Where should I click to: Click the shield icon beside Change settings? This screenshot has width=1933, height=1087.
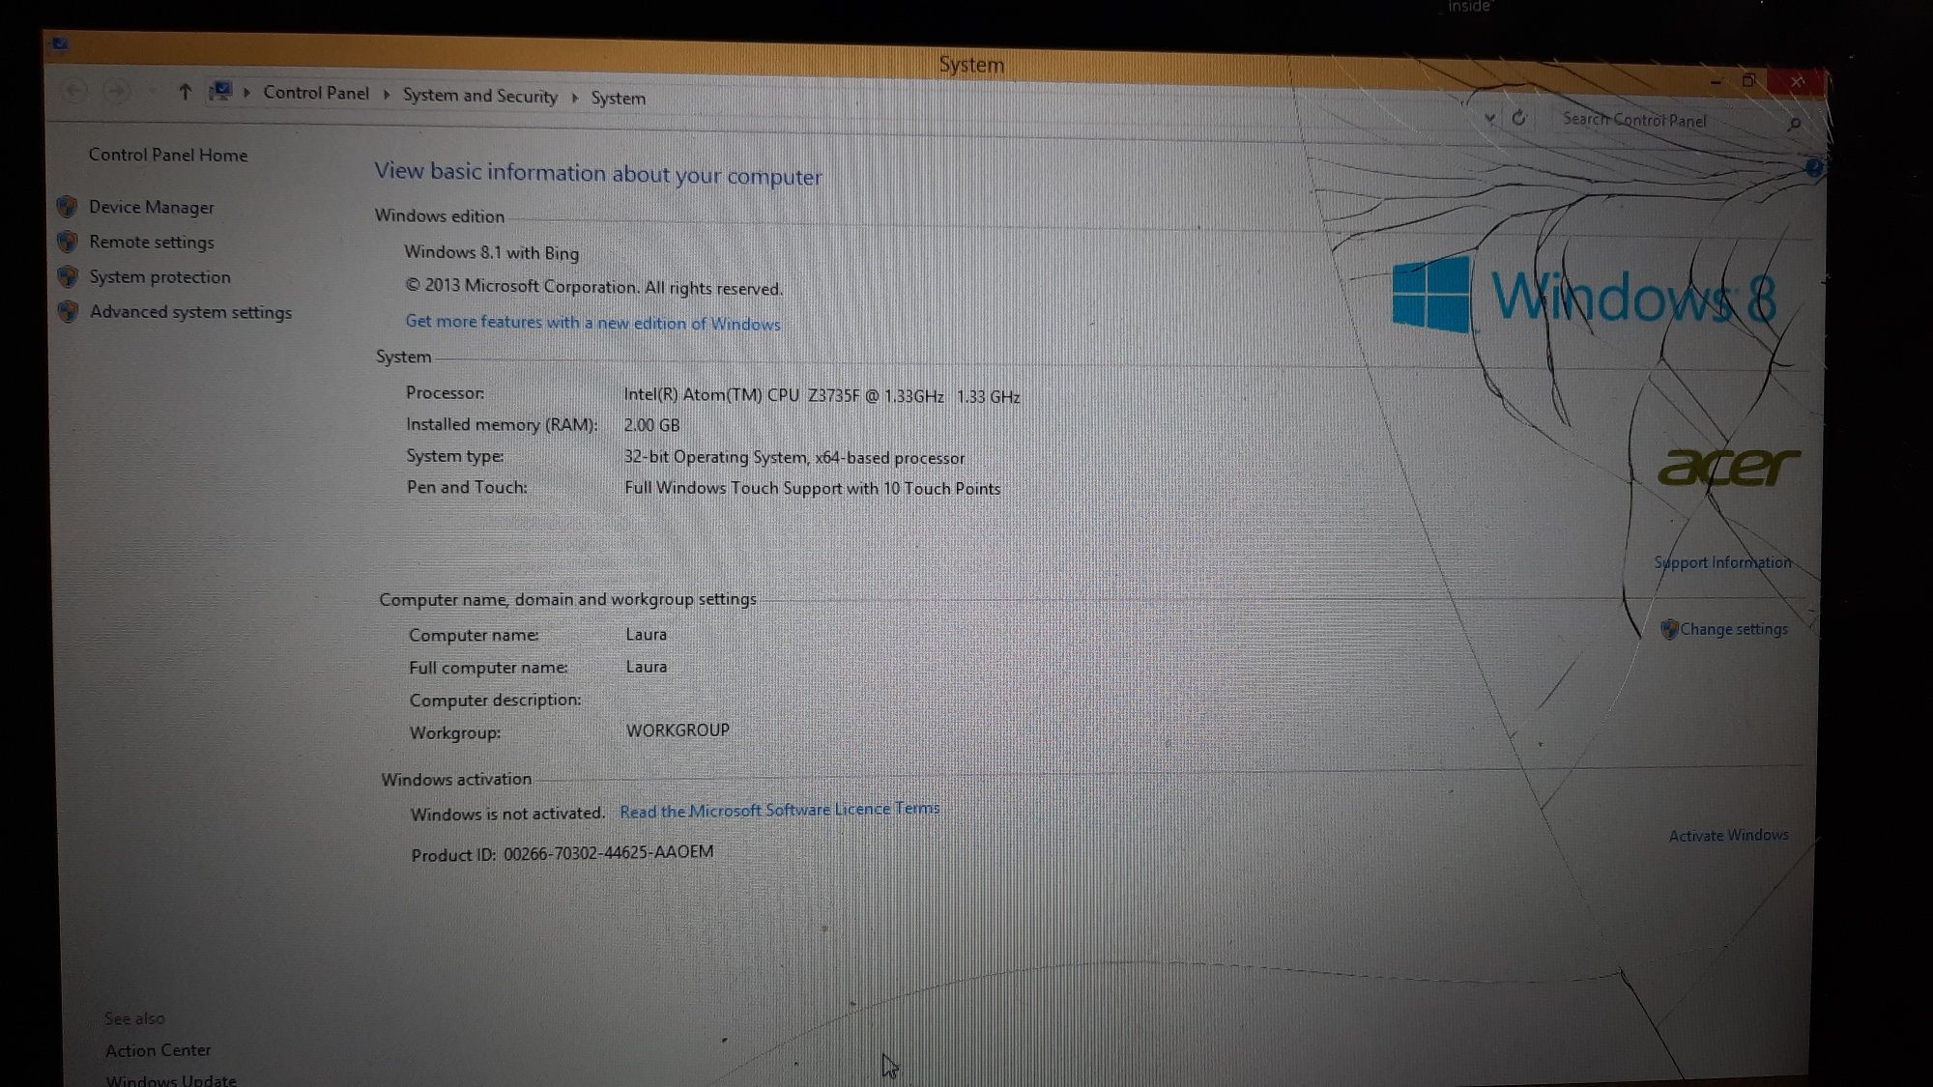click(1669, 629)
